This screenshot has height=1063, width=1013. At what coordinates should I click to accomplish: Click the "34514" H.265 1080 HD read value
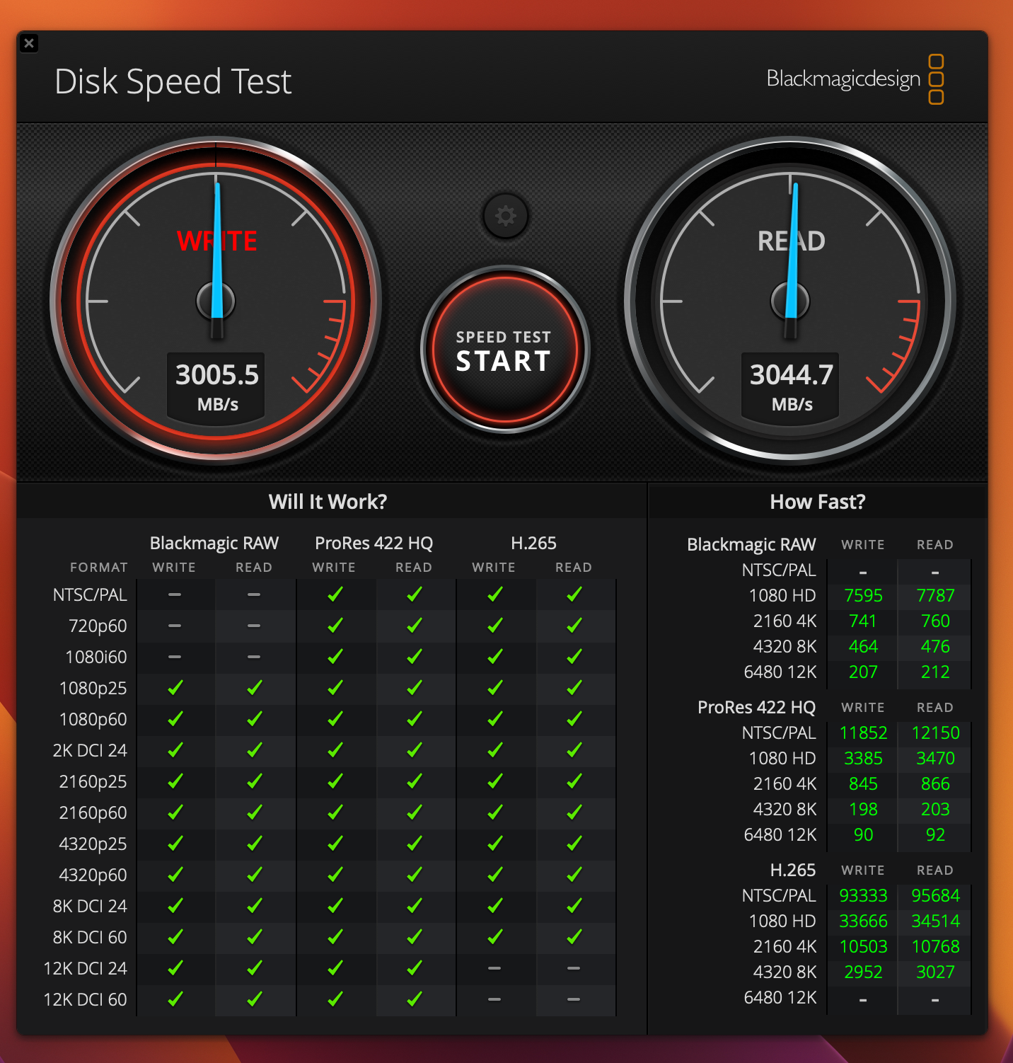pyautogui.click(x=935, y=921)
